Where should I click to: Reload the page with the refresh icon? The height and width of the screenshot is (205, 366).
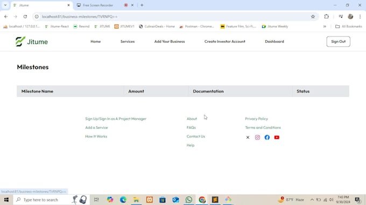[x=25, y=17]
